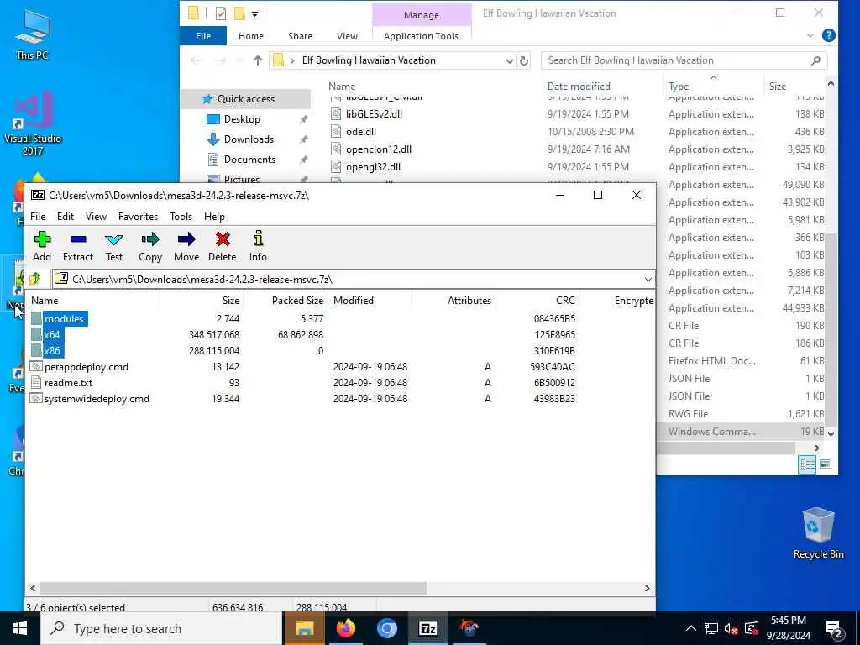Go up one folder level in 7-Zip

(x=35, y=279)
